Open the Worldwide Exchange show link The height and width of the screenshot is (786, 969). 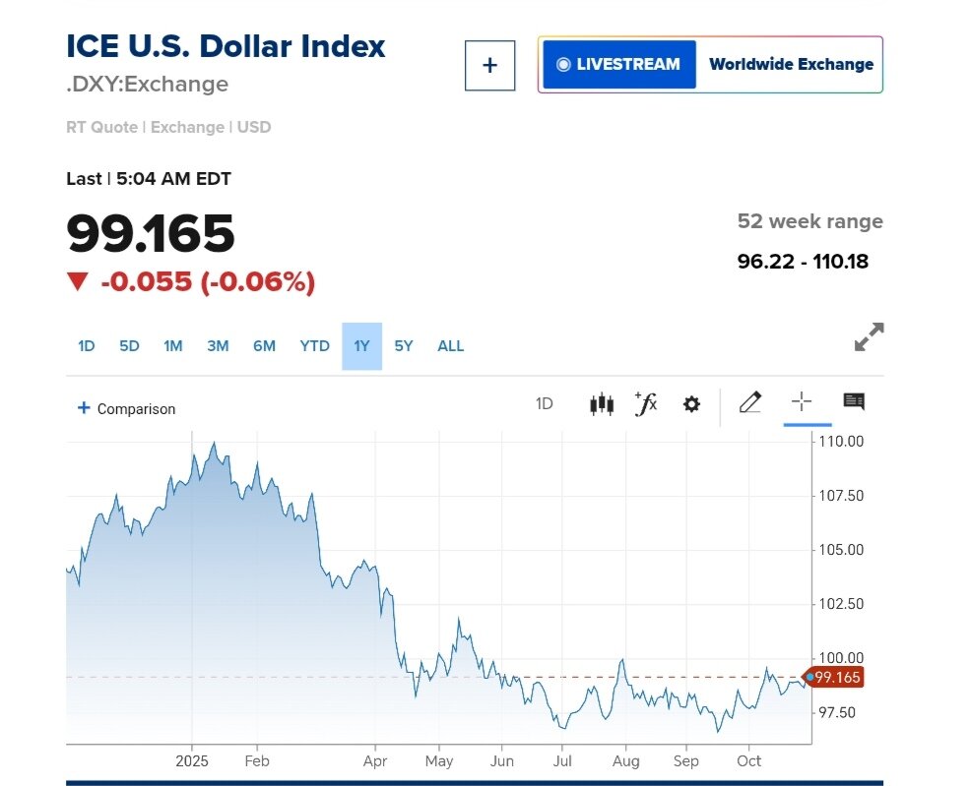click(x=791, y=65)
